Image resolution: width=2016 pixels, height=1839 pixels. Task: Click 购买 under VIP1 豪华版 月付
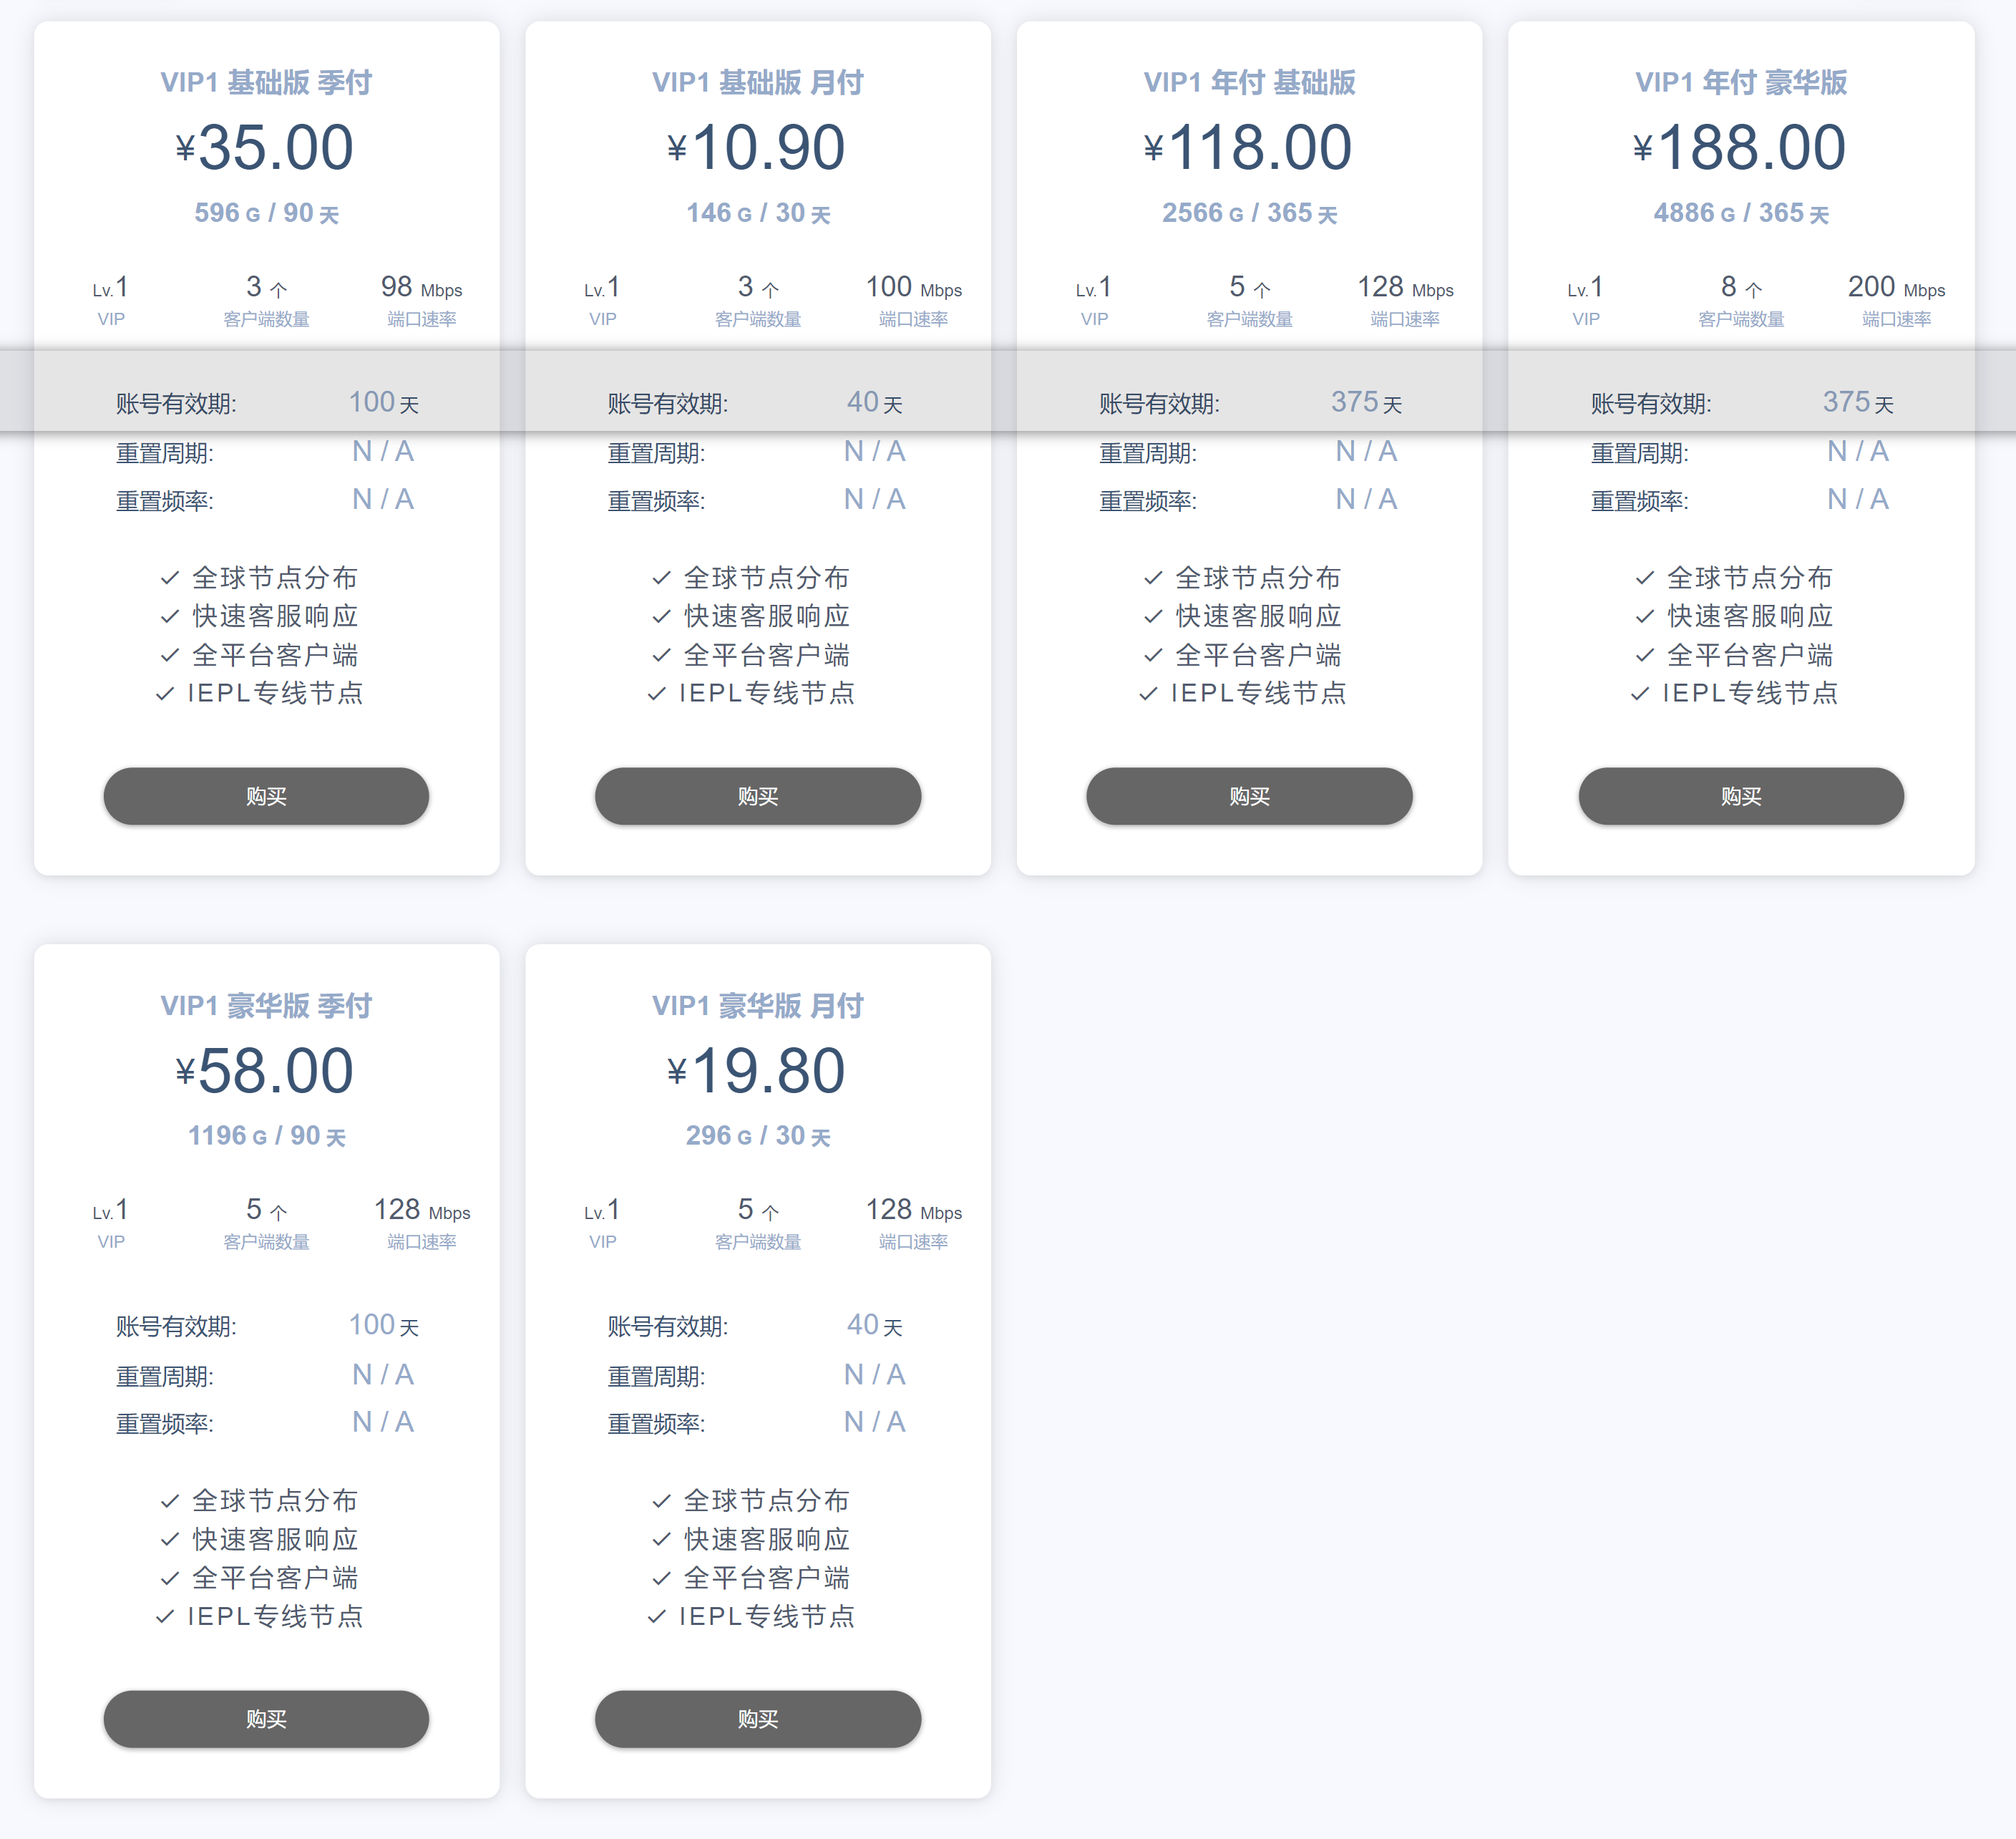[757, 1718]
